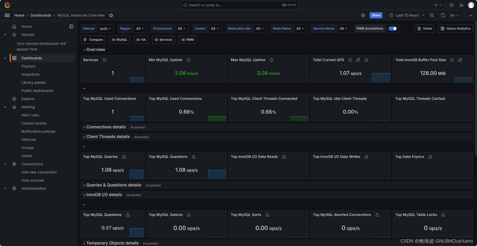
Task: Open the HA dashboards menu
Action: pos(141,40)
